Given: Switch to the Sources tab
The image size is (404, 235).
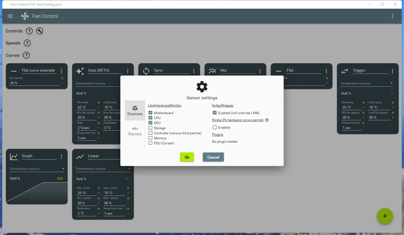Looking at the screenshot, I should (x=135, y=111).
